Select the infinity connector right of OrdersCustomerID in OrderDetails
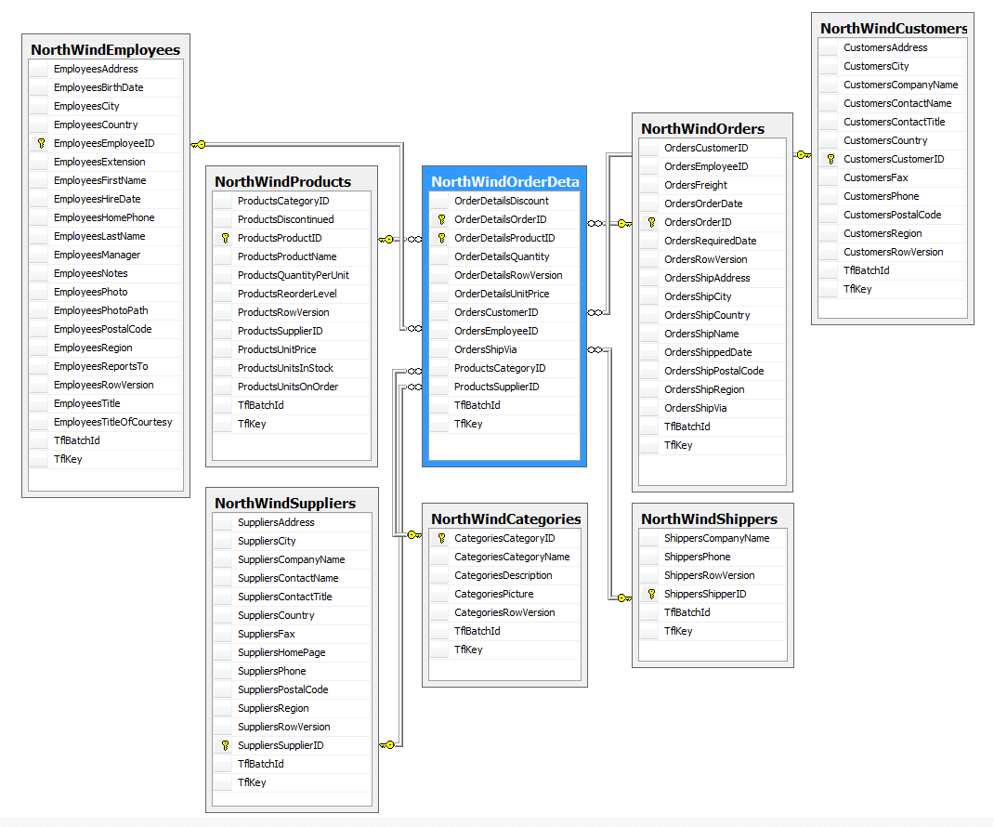994x827 pixels. point(595,312)
